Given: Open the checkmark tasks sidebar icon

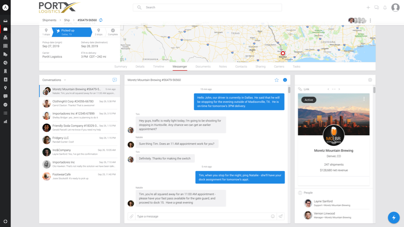Looking at the screenshot, I should click(x=6, y=105).
